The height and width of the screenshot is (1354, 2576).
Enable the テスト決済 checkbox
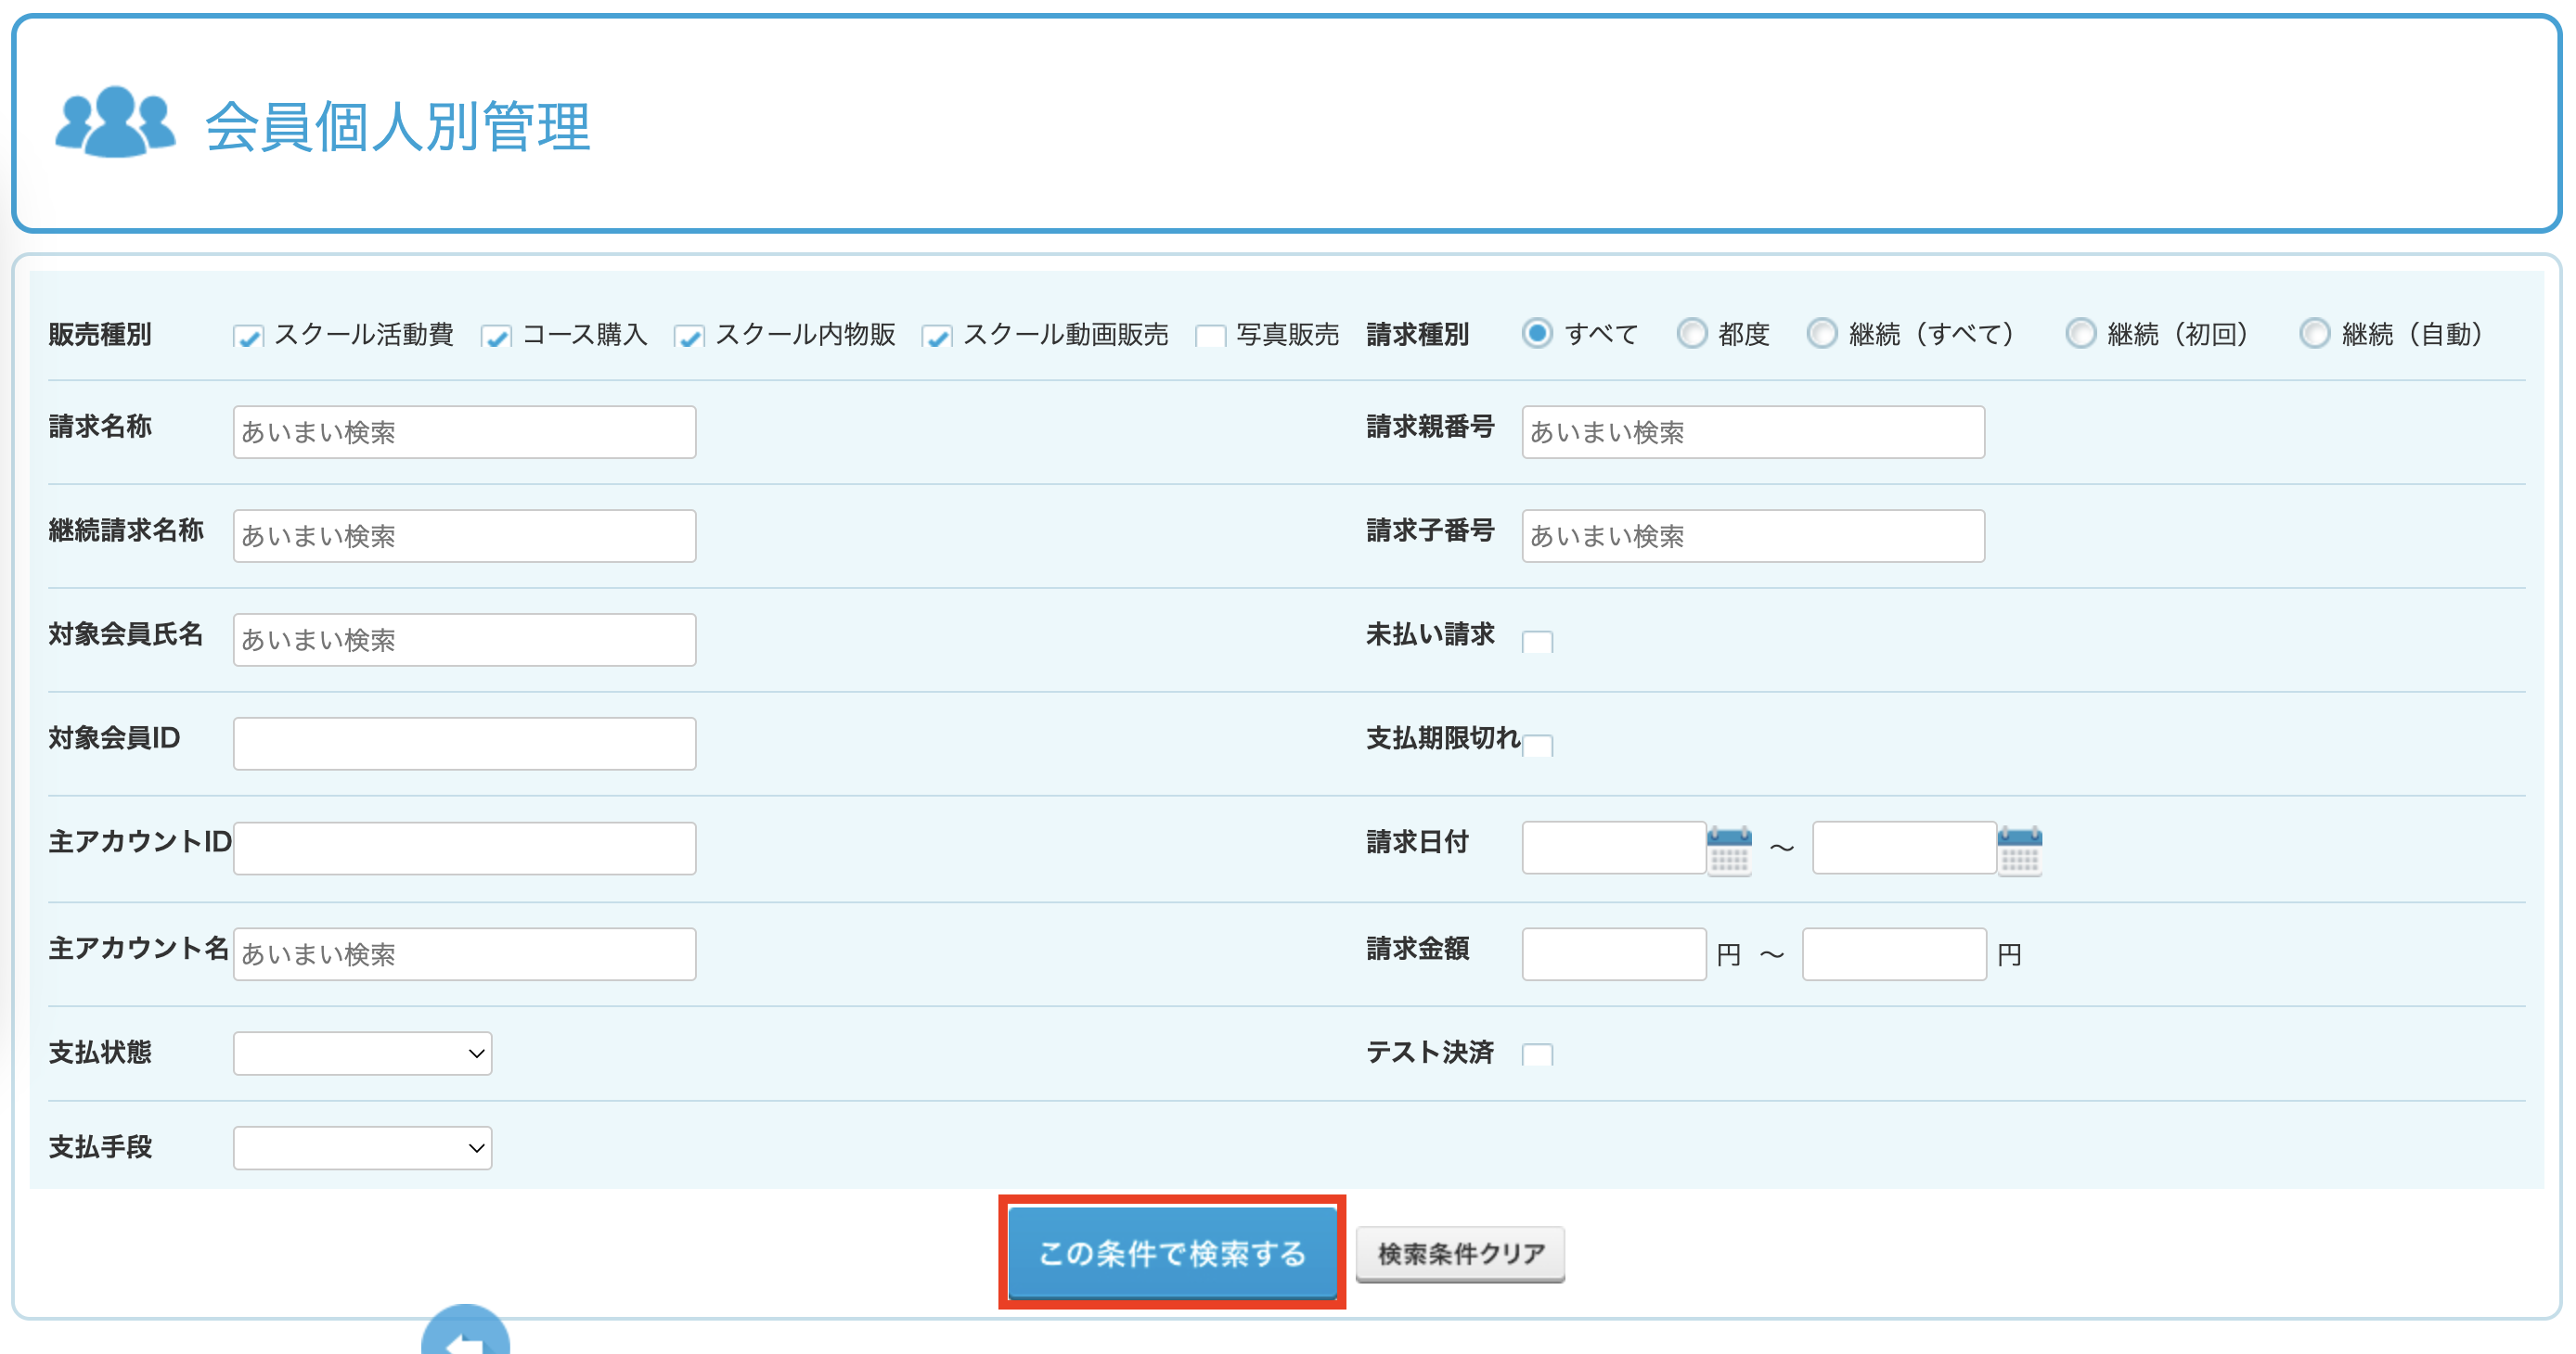(x=1537, y=1054)
